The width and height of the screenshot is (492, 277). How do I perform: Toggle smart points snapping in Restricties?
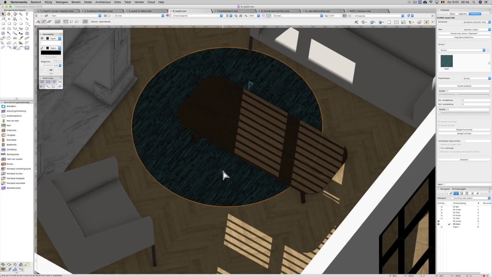point(42,87)
